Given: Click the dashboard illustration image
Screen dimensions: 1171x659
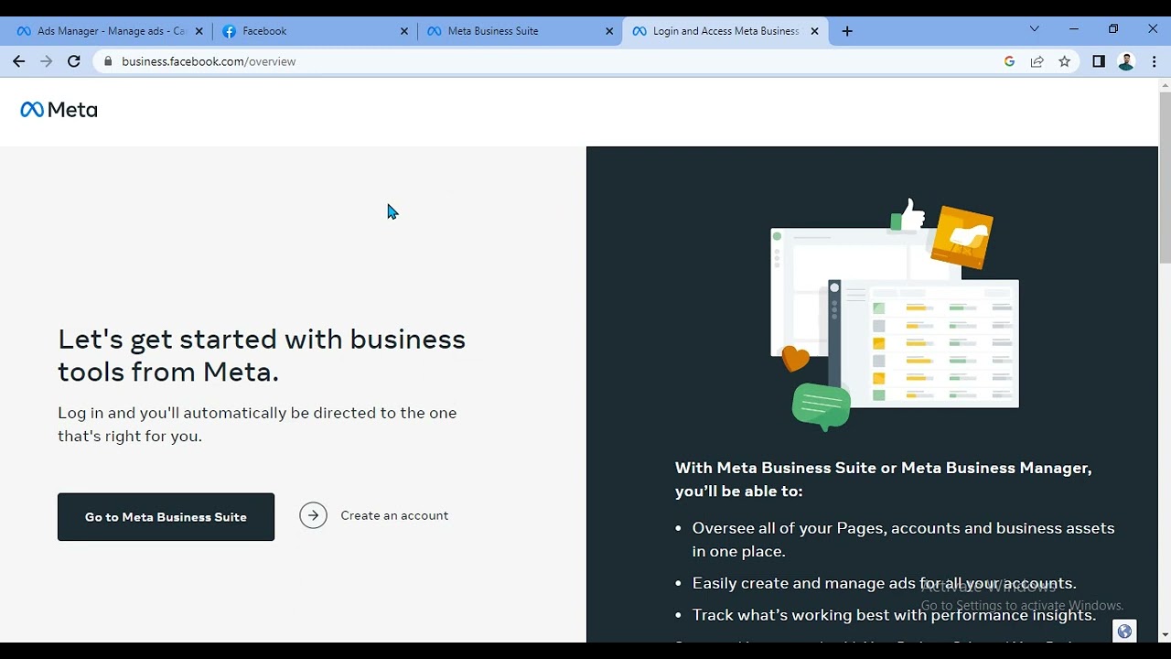Looking at the screenshot, I should [x=895, y=315].
